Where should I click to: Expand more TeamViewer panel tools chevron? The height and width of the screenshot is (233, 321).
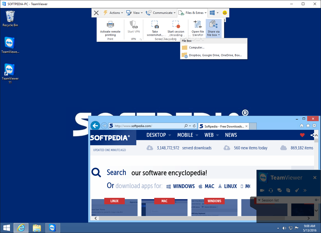coord(305,190)
